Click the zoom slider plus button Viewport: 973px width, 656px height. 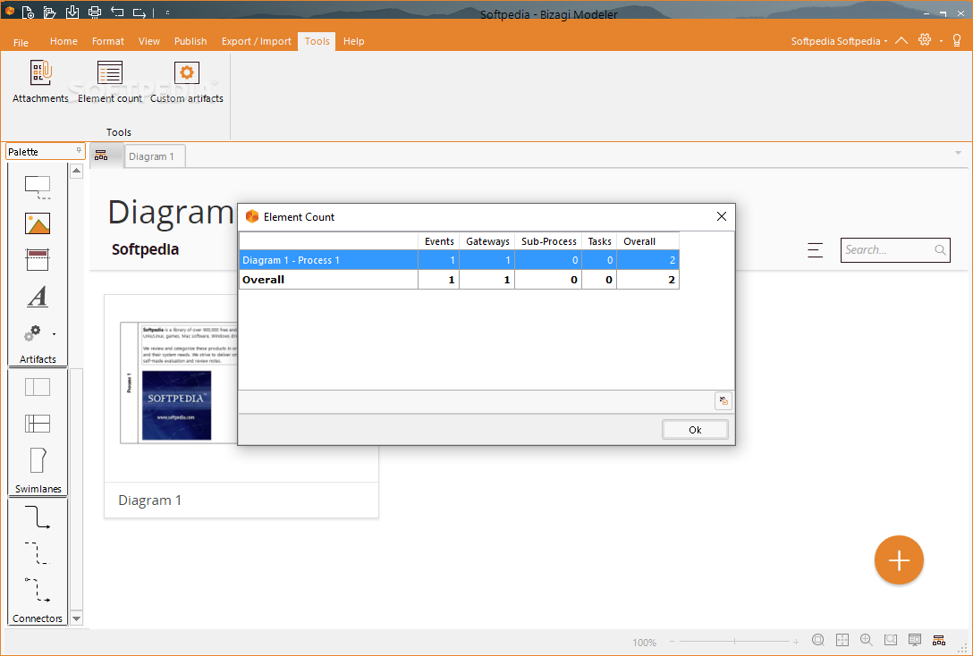(796, 642)
